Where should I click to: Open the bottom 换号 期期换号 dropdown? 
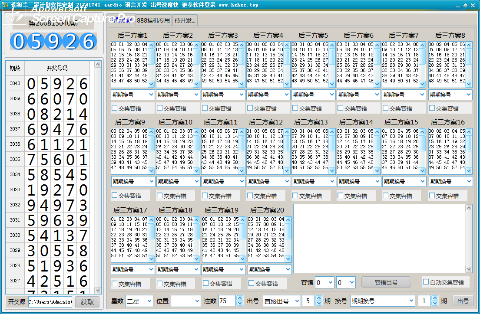click(x=382, y=301)
